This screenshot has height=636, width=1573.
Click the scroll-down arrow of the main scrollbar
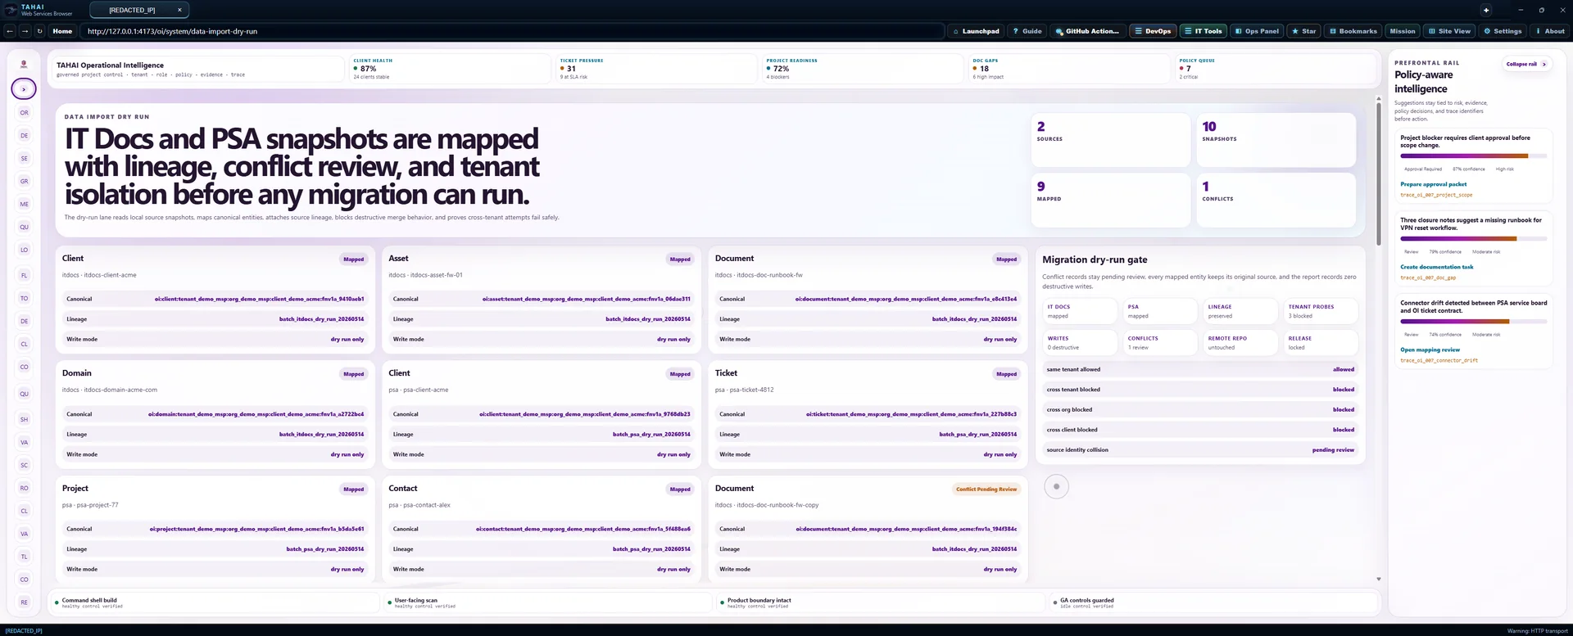1379,579
